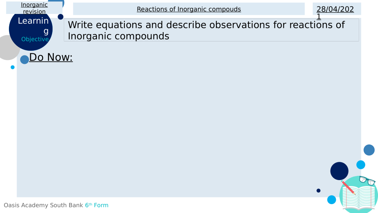This screenshot has height=213, width=378.
Task: Click the tiny navy dot near bottom right
Action: [x=318, y=191]
